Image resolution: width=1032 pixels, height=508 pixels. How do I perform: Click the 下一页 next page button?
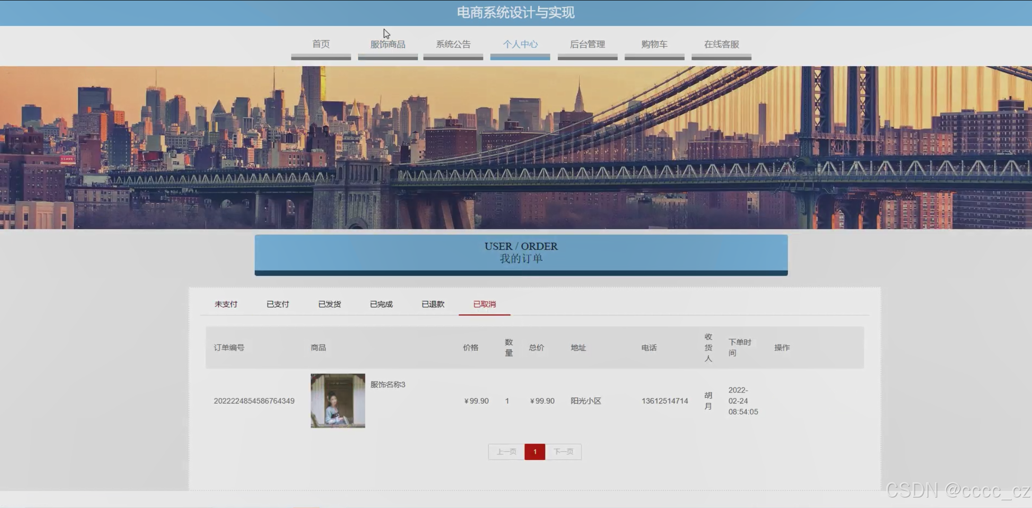pos(563,452)
